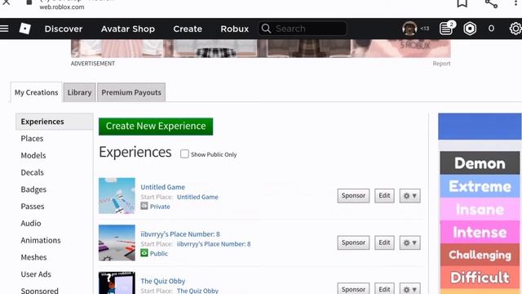Screen dimensions: 522x294
Task: Click Edit for iibvrryy's Place Number: 8
Action: click(x=384, y=243)
